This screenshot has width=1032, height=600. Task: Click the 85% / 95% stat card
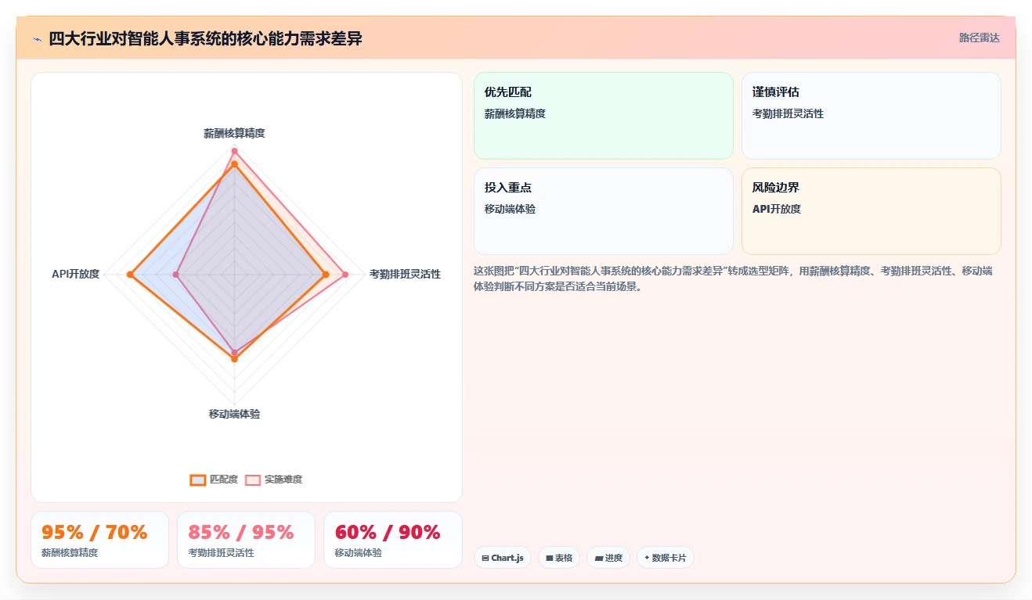[246, 540]
